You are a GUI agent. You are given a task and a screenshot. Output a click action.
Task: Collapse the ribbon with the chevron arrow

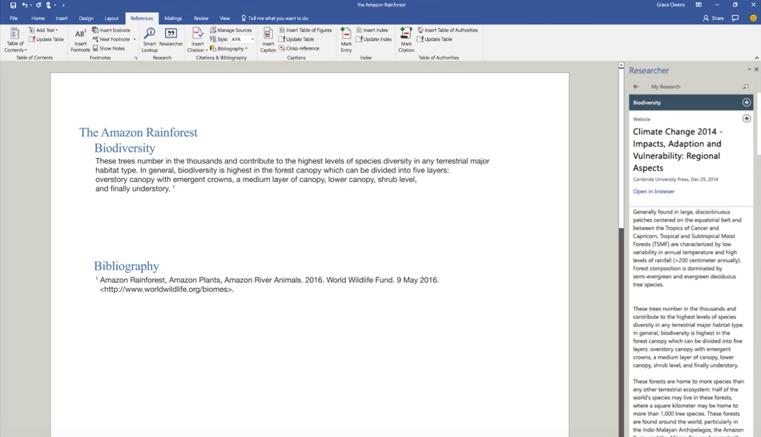756,58
